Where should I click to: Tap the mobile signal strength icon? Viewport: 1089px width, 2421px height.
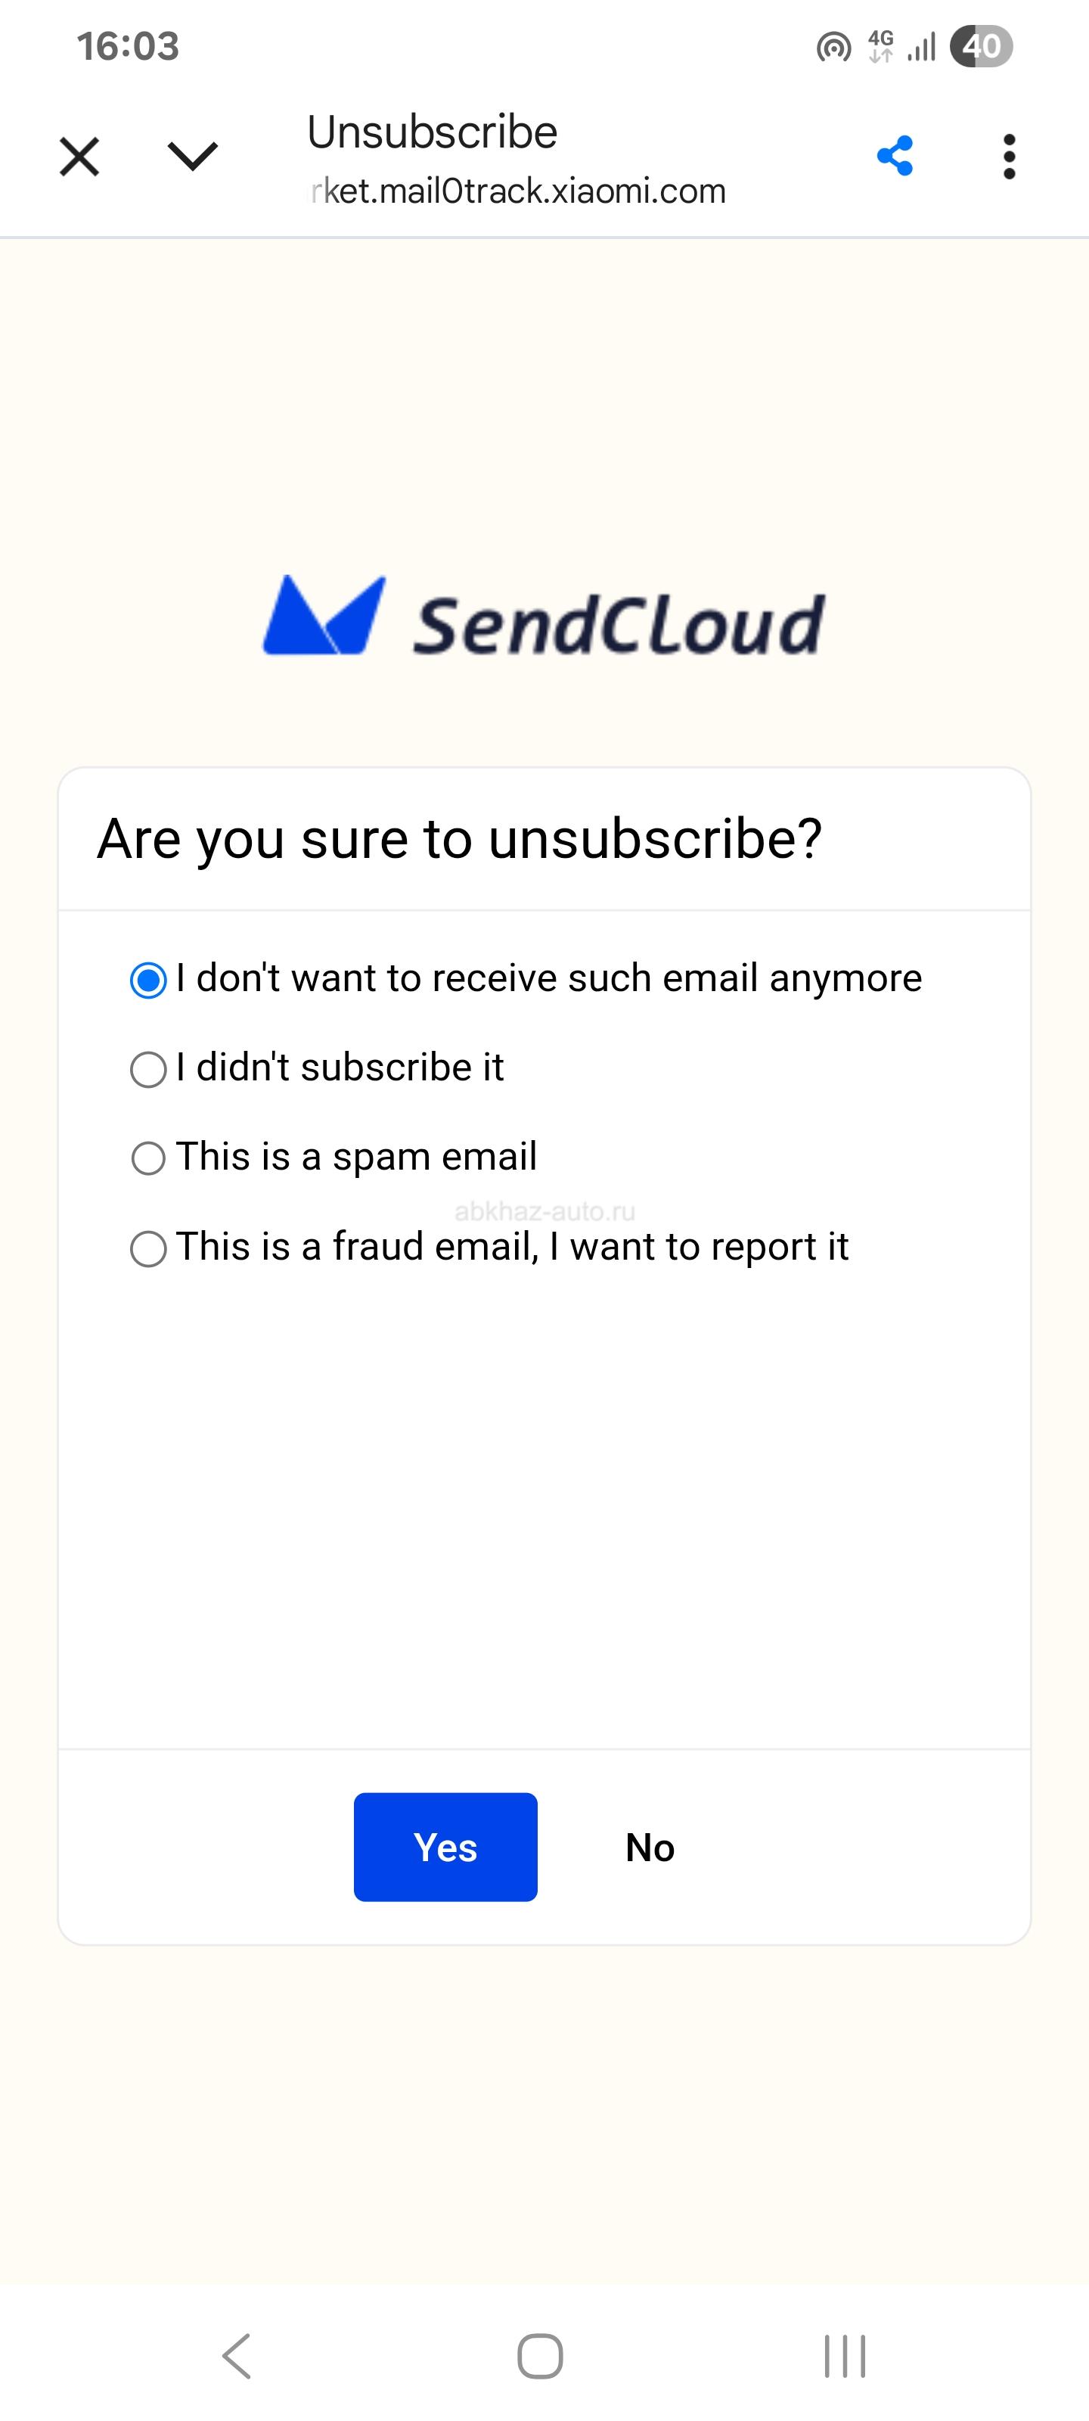tap(922, 46)
